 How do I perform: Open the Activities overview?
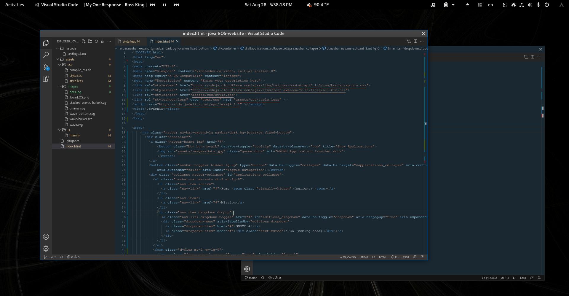15,5
